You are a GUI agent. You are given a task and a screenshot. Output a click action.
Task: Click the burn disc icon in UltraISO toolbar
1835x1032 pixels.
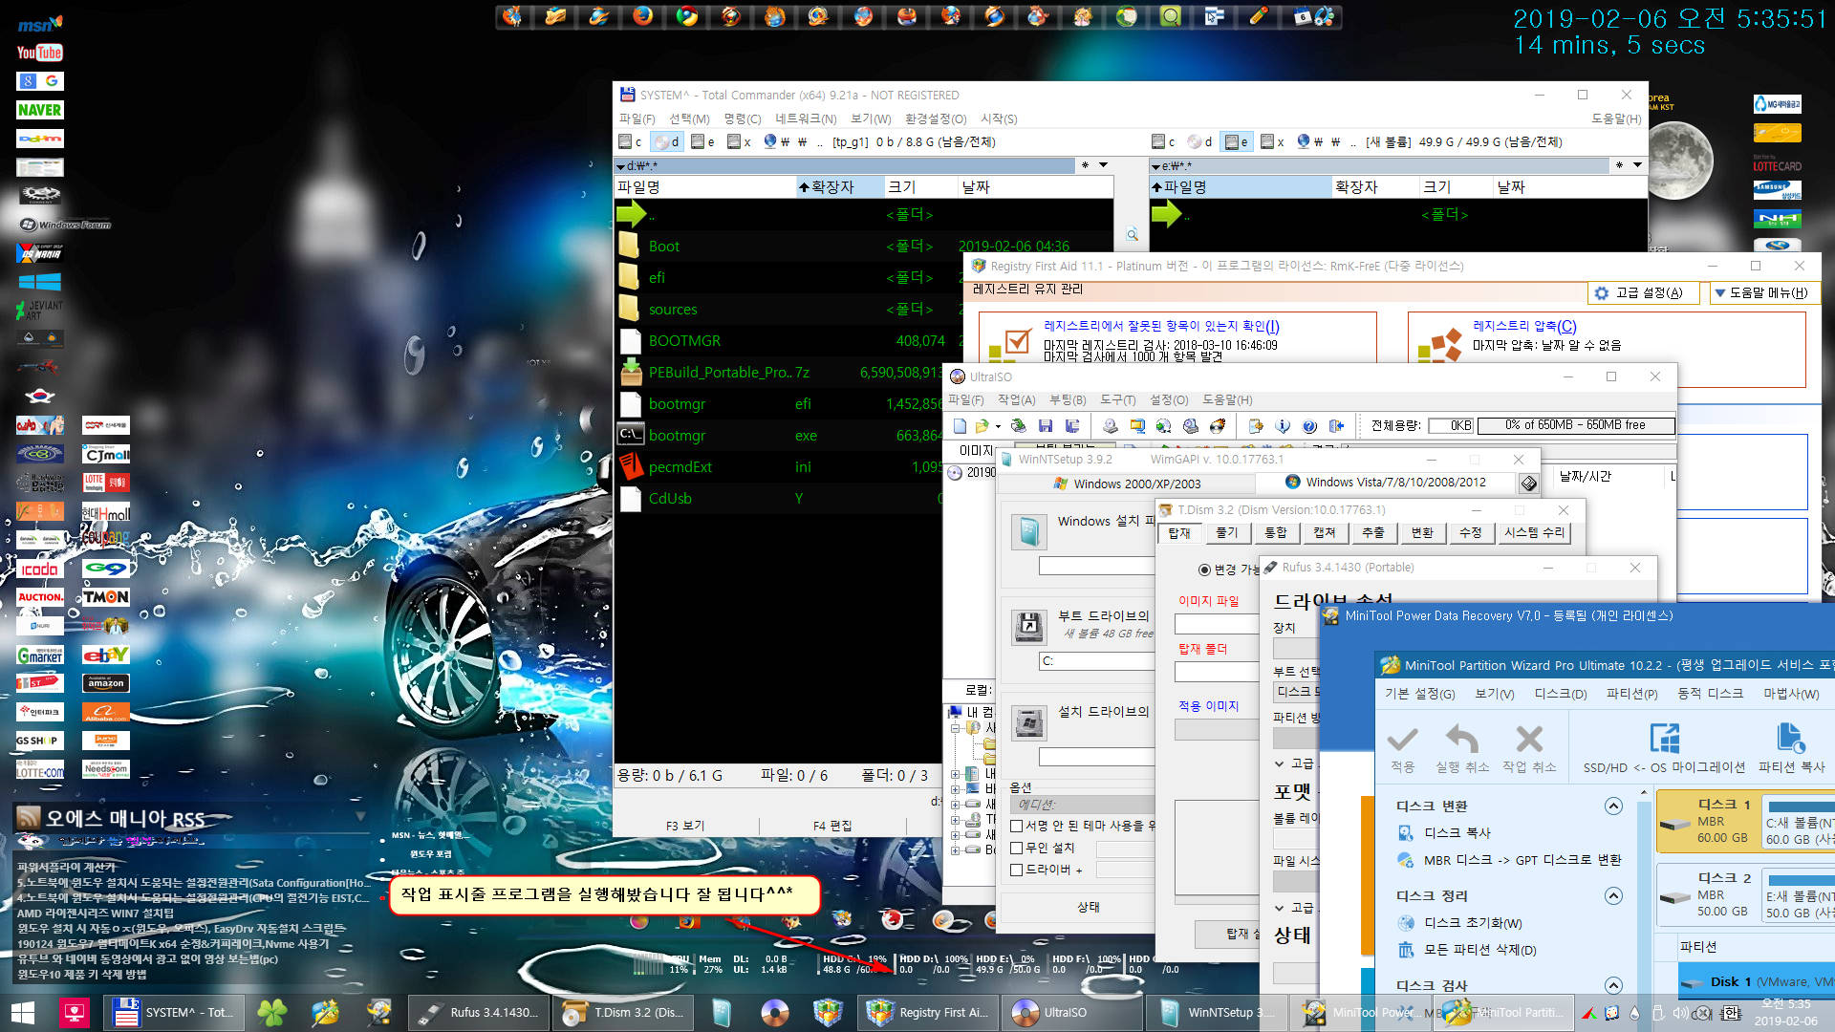tap(1217, 426)
